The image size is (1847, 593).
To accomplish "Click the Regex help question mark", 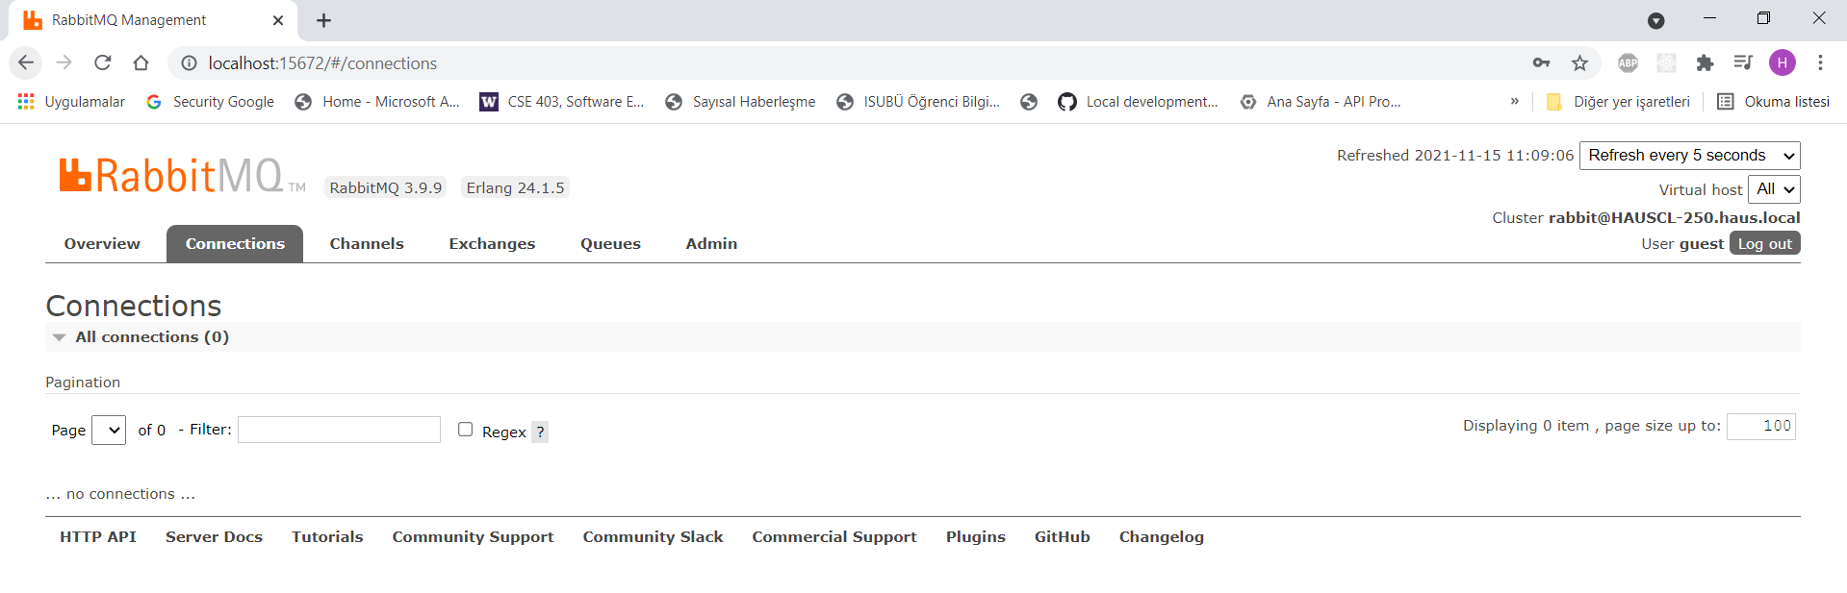I will (x=540, y=432).
